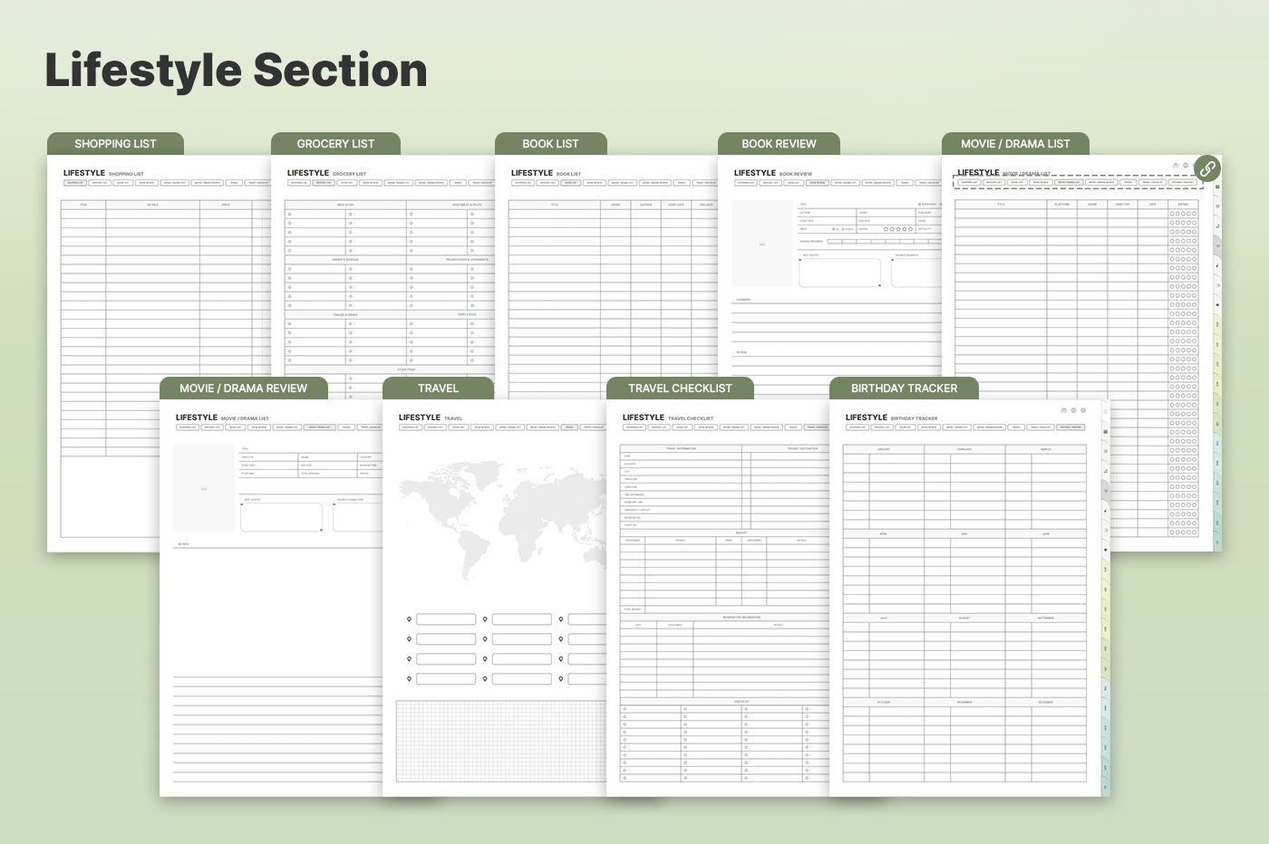Check the first Travel Checklist checkbox item
The width and height of the screenshot is (1269, 844).
coord(625,709)
